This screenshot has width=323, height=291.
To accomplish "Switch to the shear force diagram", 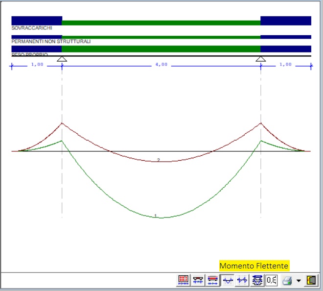I will [242, 280].
